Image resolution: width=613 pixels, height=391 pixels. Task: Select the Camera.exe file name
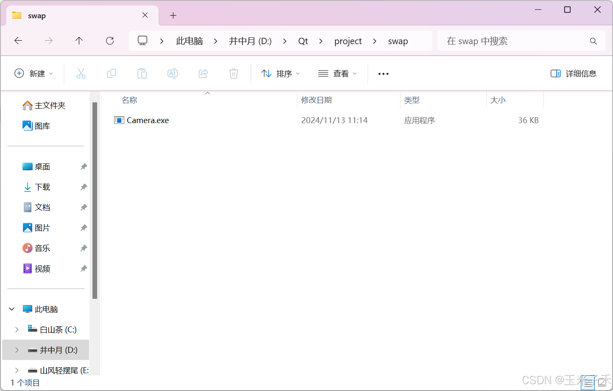(x=148, y=120)
